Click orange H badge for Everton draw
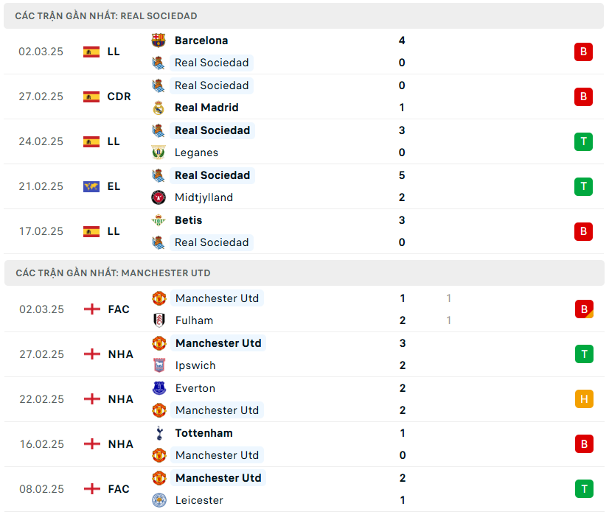This screenshot has width=609, height=523. click(584, 399)
